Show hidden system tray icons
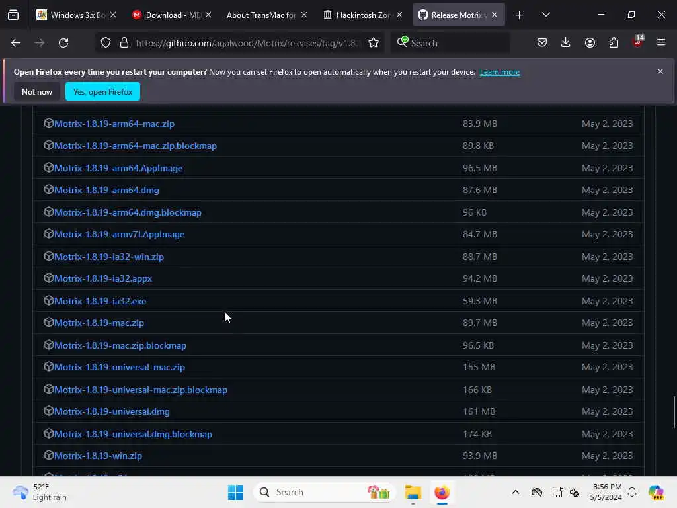 point(516,492)
